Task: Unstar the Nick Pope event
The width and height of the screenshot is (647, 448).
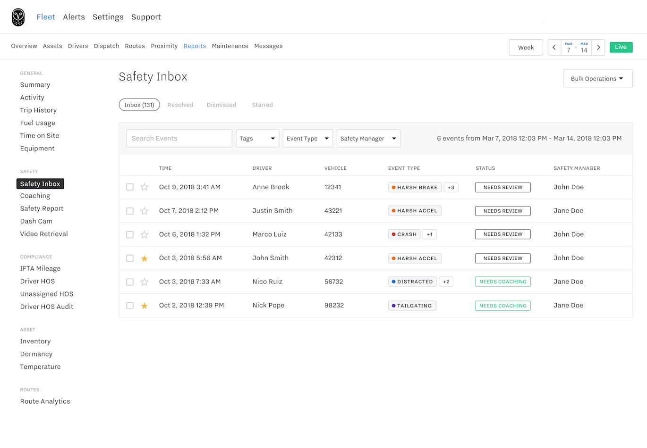Action: (x=145, y=306)
